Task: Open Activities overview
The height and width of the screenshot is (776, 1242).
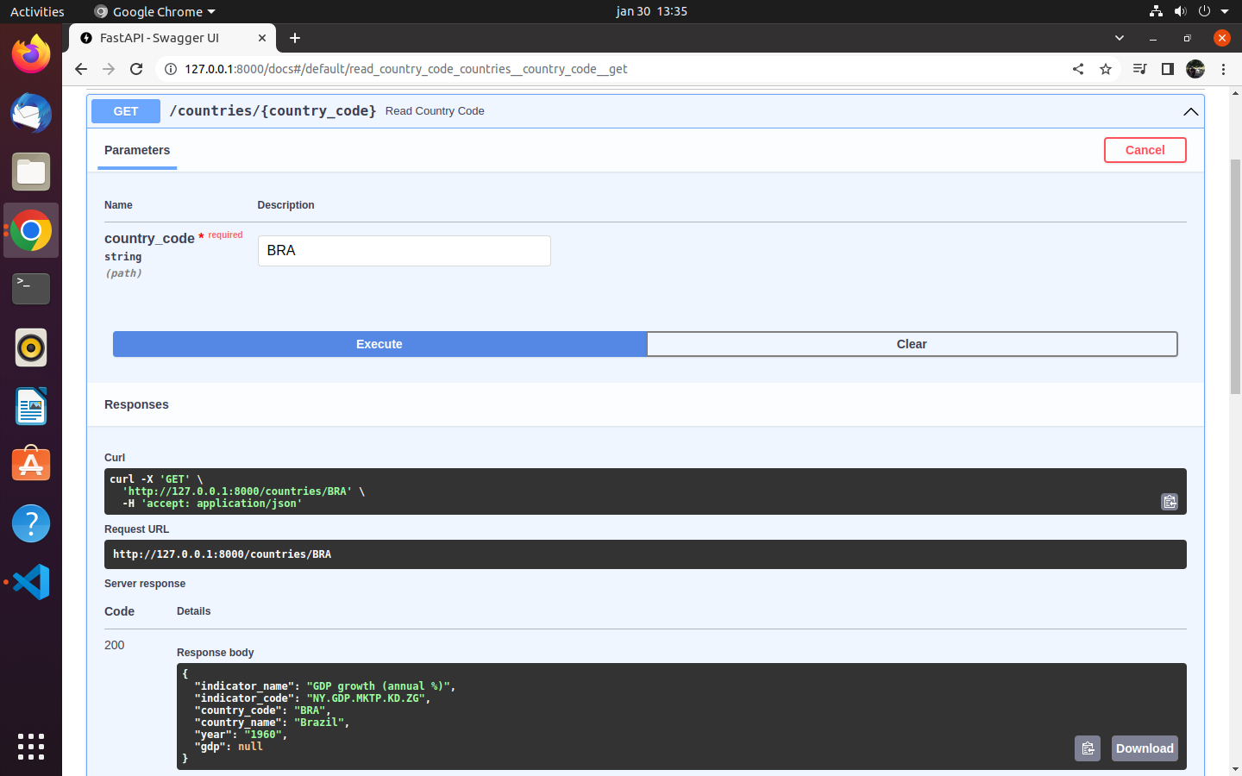Action: point(37,11)
